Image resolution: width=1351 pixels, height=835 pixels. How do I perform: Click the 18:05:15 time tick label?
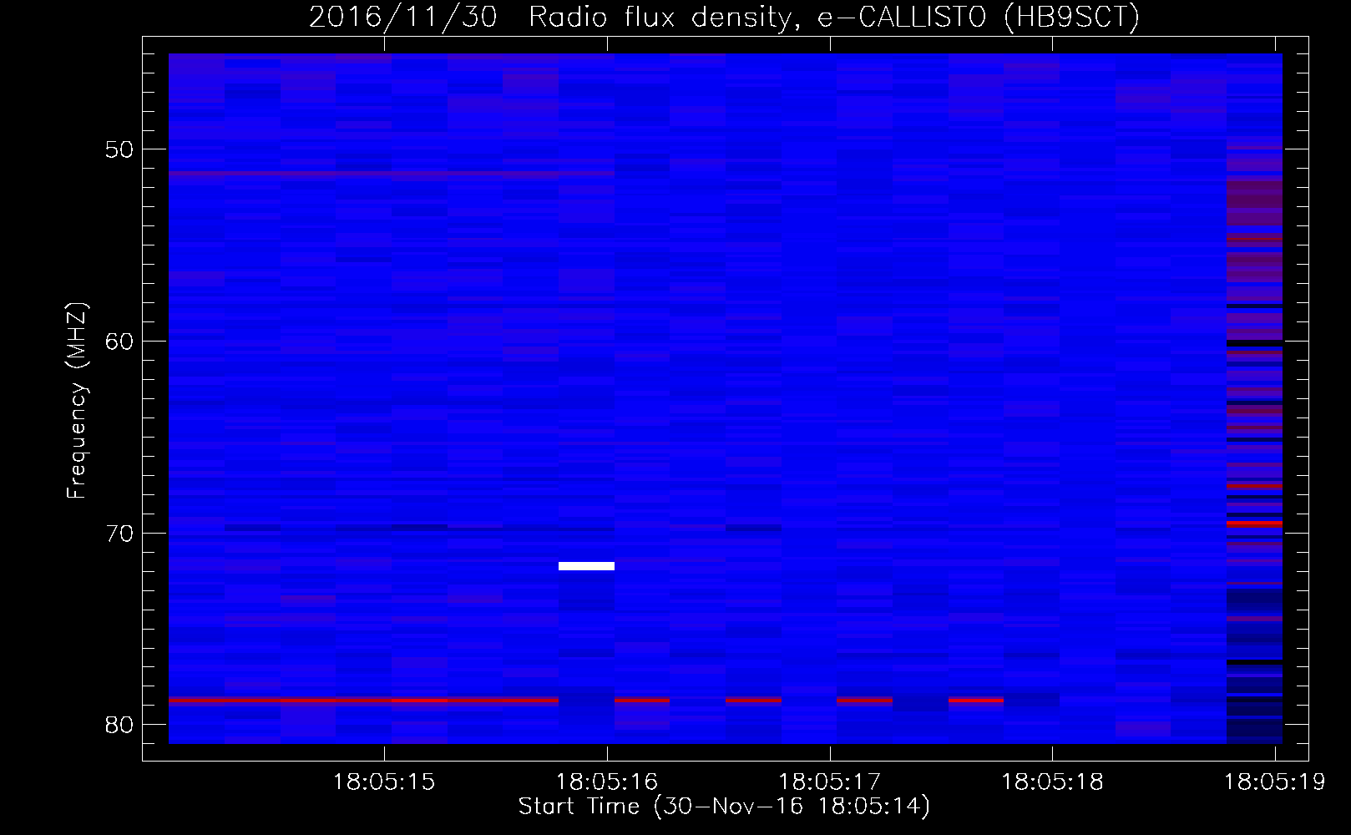pos(384,782)
